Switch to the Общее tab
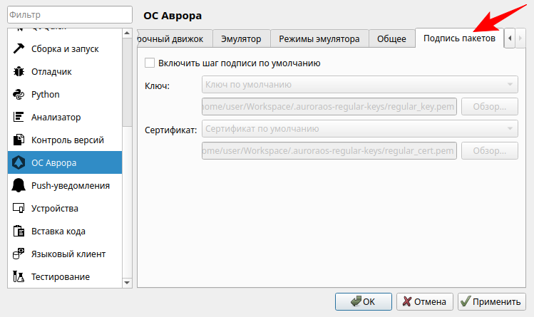Viewport: 534px width, 317px height. click(x=391, y=38)
